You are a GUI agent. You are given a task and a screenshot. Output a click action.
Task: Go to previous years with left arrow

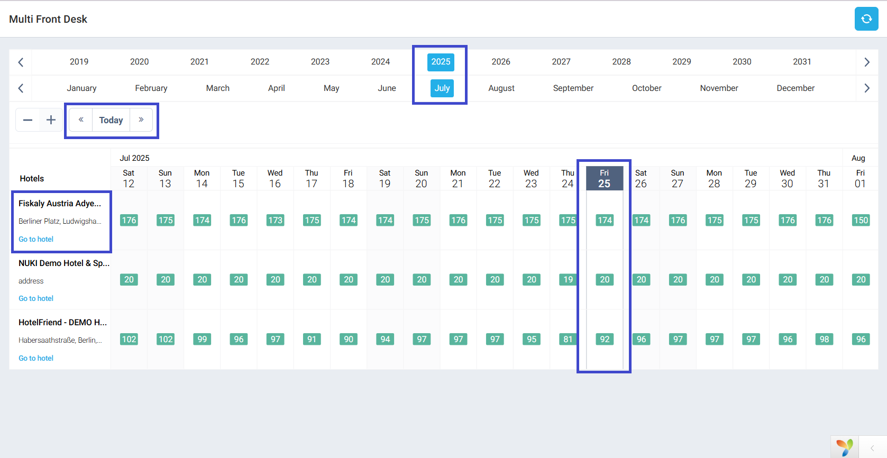(21, 62)
